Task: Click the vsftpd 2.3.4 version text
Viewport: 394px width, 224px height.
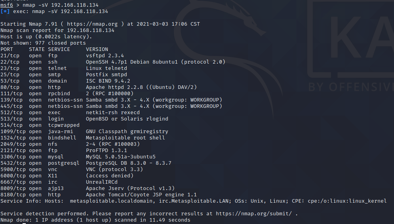Action: point(105,56)
